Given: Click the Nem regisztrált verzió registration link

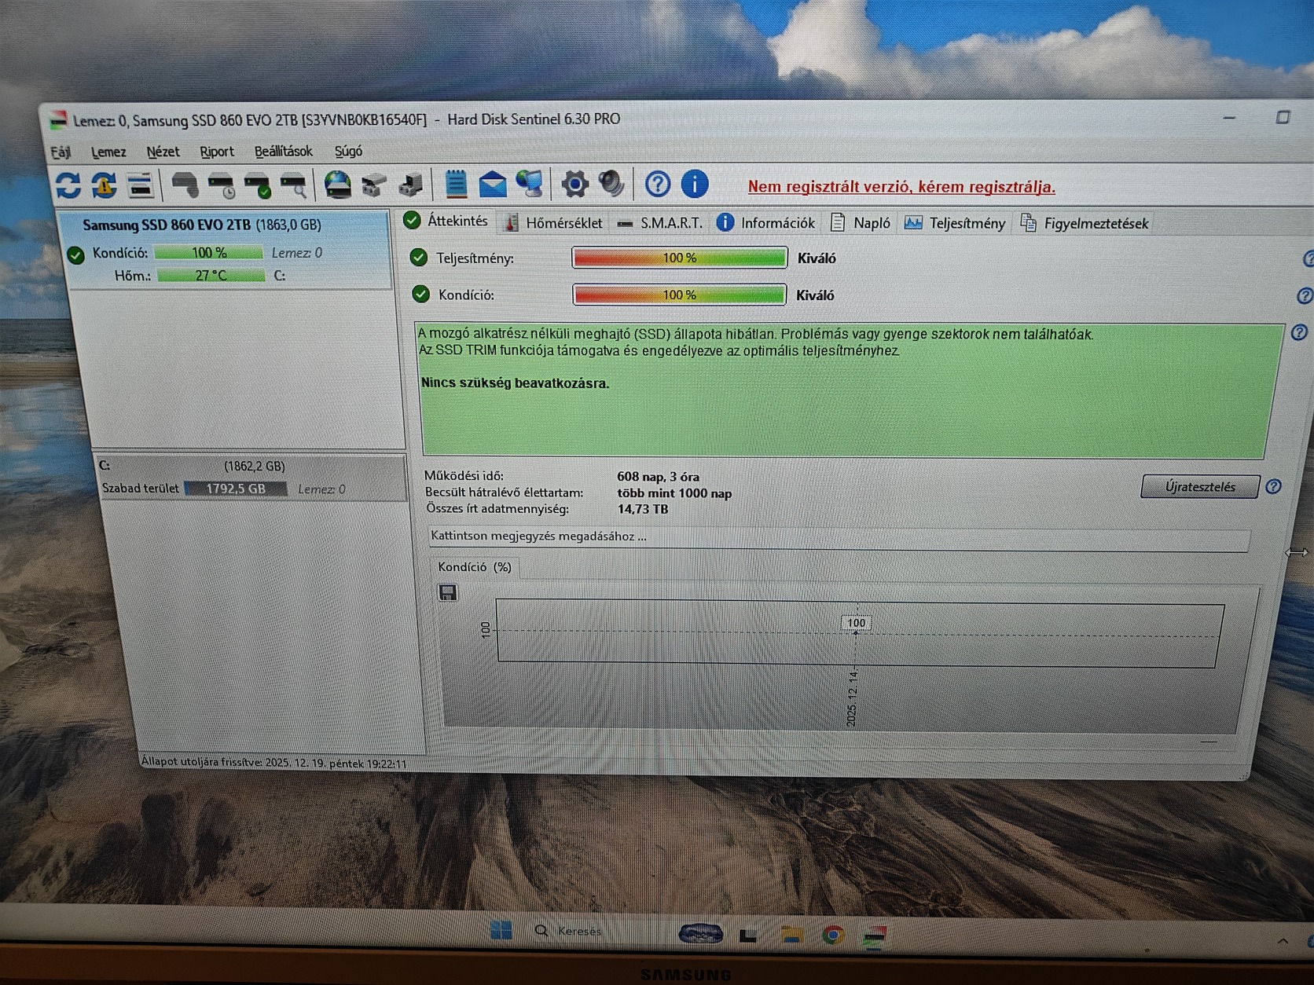Looking at the screenshot, I should pyautogui.click(x=901, y=187).
